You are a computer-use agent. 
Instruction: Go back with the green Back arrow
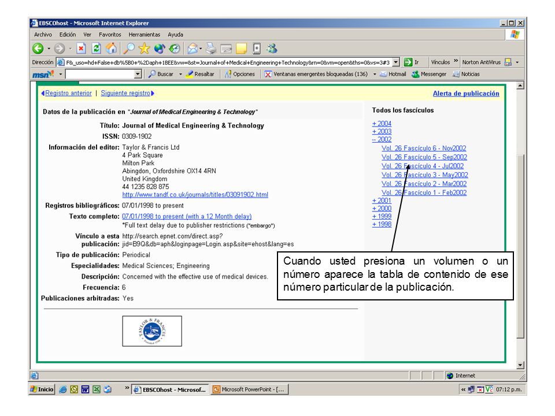(x=38, y=49)
